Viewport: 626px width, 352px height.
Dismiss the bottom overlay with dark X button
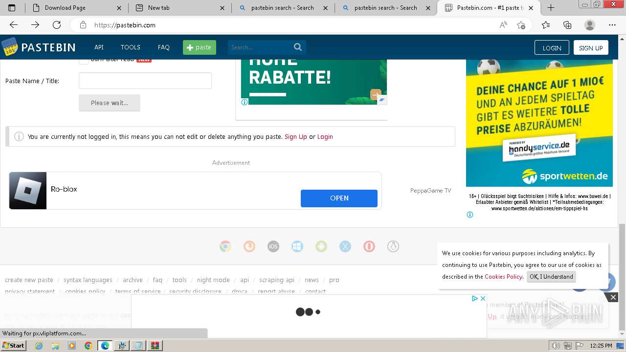pyautogui.click(x=613, y=297)
